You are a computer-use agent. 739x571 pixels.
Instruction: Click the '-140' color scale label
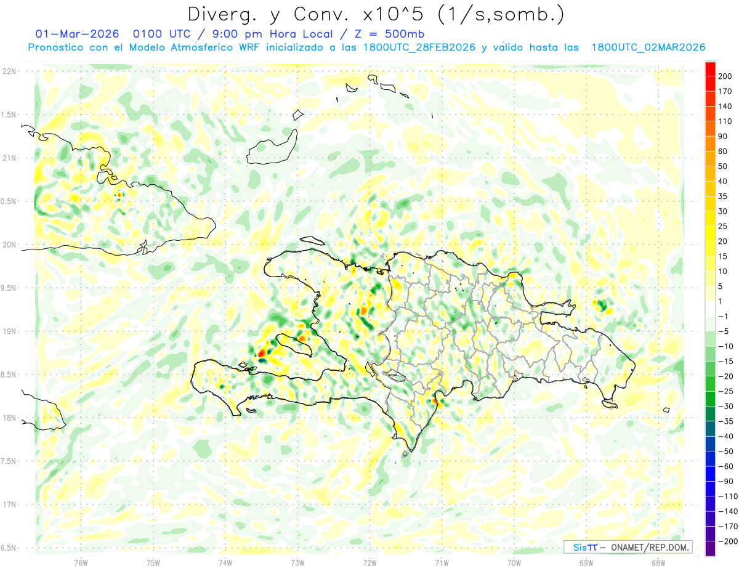(728, 511)
